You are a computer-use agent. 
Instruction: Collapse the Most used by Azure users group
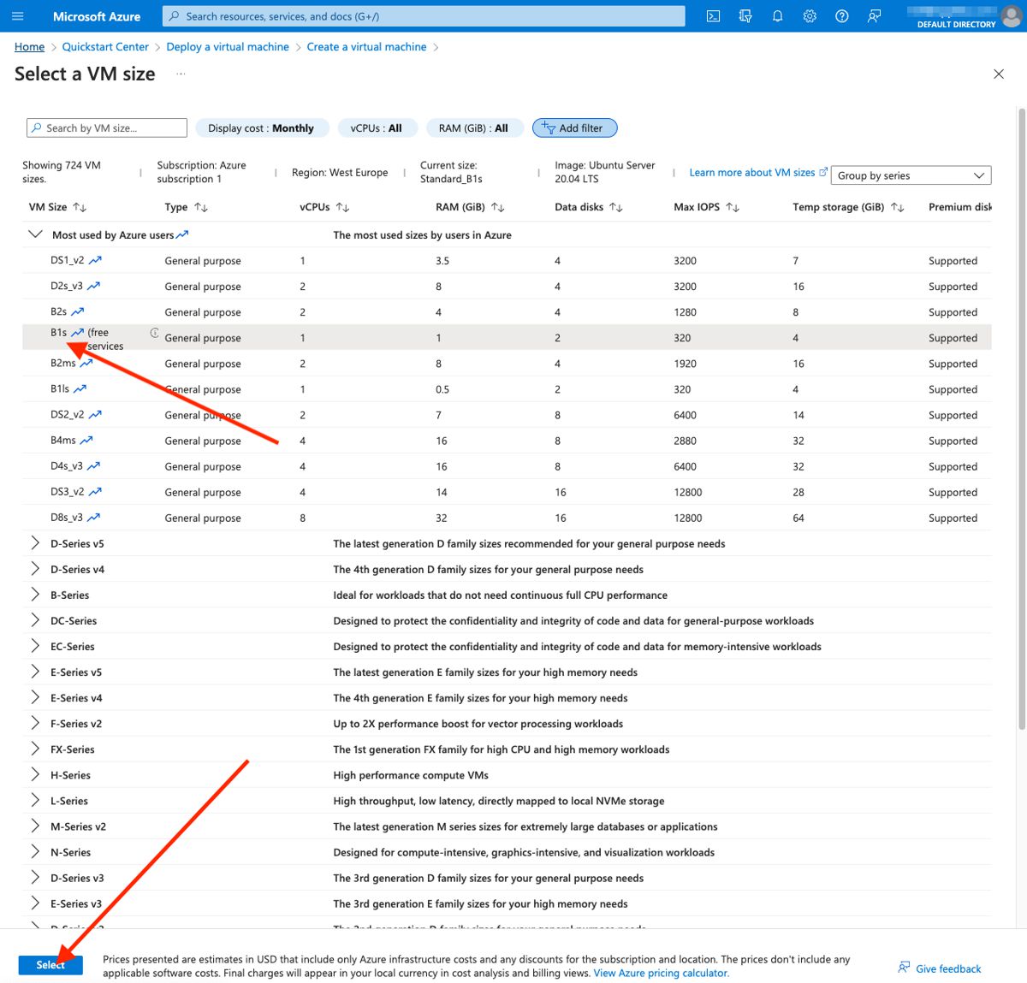[x=35, y=234]
